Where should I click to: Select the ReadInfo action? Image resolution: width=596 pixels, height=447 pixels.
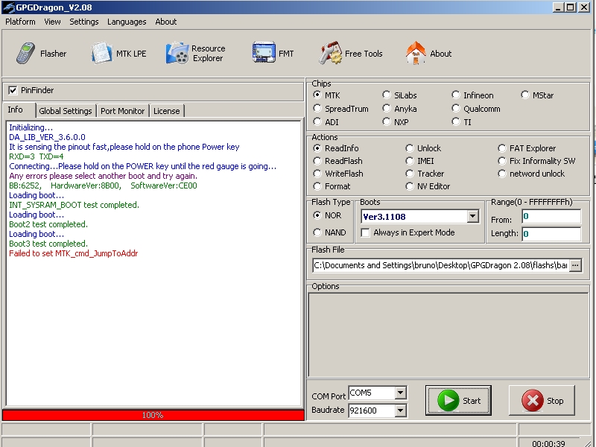pyautogui.click(x=317, y=148)
